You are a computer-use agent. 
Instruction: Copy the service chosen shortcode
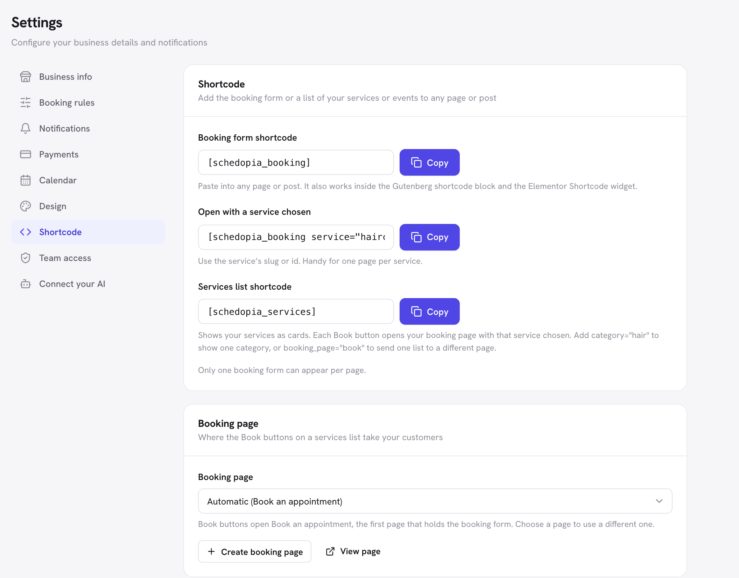(x=429, y=237)
